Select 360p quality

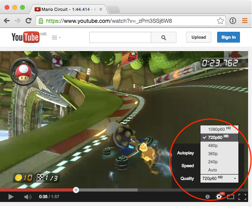click(x=219, y=154)
